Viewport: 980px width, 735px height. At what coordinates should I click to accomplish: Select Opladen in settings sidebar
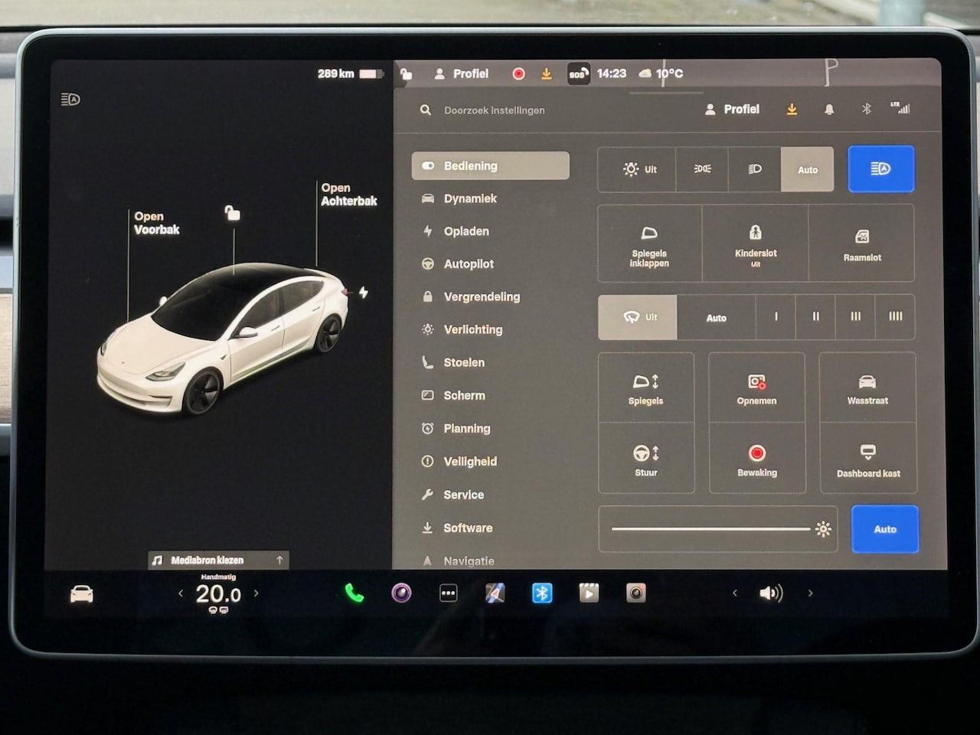[x=466, y=231]
